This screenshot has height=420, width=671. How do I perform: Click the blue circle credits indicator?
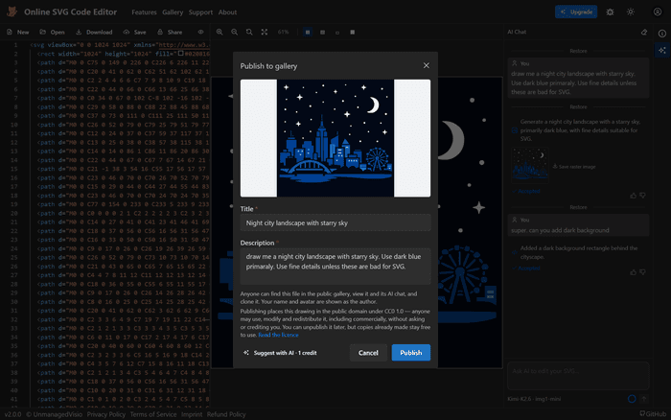coord(632,399)
